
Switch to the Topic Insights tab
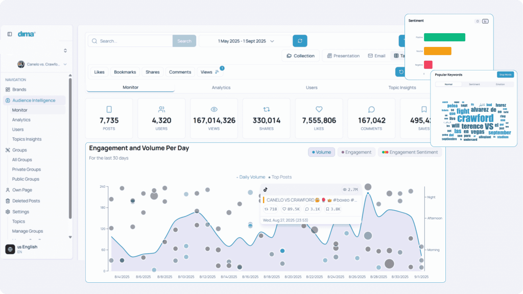coord(402,88)
